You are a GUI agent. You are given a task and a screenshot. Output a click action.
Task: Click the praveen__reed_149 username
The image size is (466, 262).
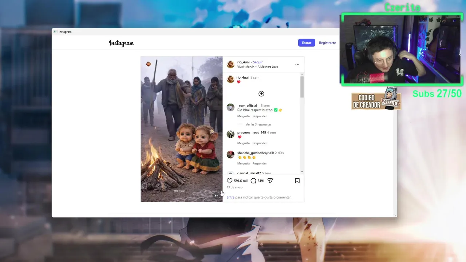pos(252,132)
